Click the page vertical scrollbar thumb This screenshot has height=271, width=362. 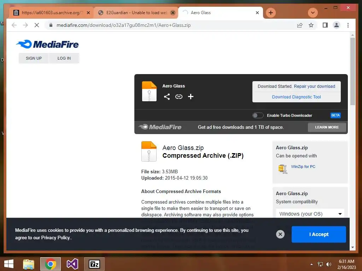(x=352, y=71)
